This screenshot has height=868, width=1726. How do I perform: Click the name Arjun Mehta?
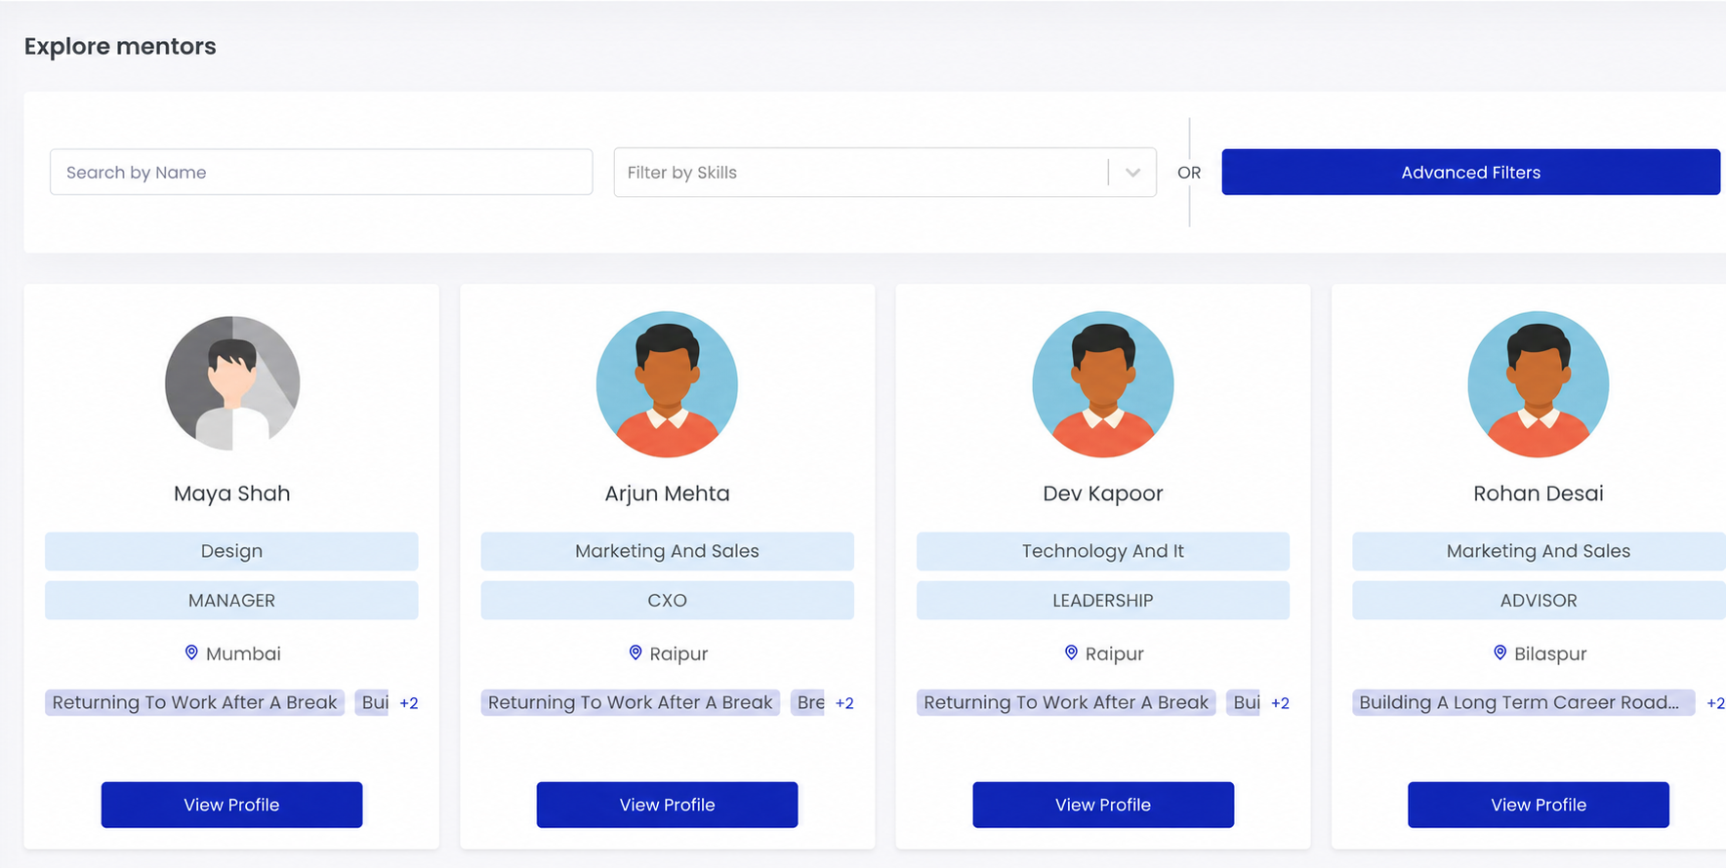click(x=667, y=493)
